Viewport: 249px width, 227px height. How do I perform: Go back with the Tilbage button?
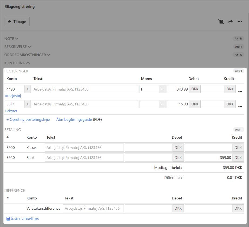tap(17, 22)
